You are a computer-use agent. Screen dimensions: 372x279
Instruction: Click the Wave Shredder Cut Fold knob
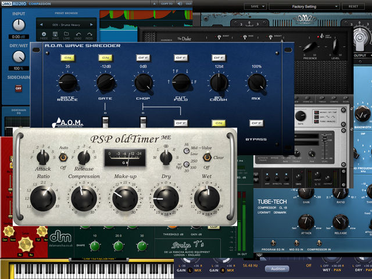click(181, 83)
